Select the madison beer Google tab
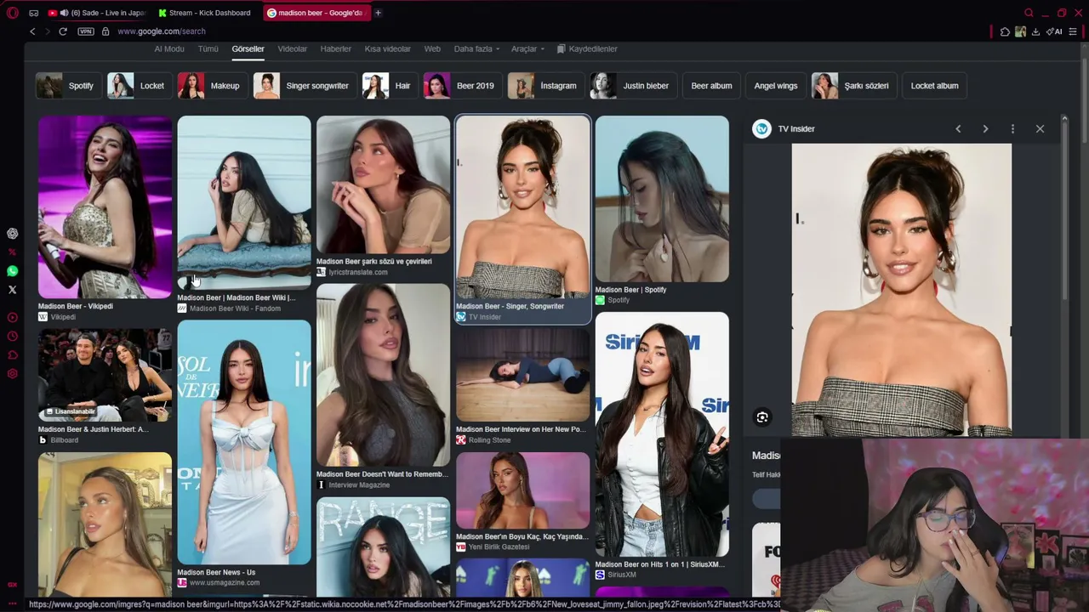 point(316,13)
